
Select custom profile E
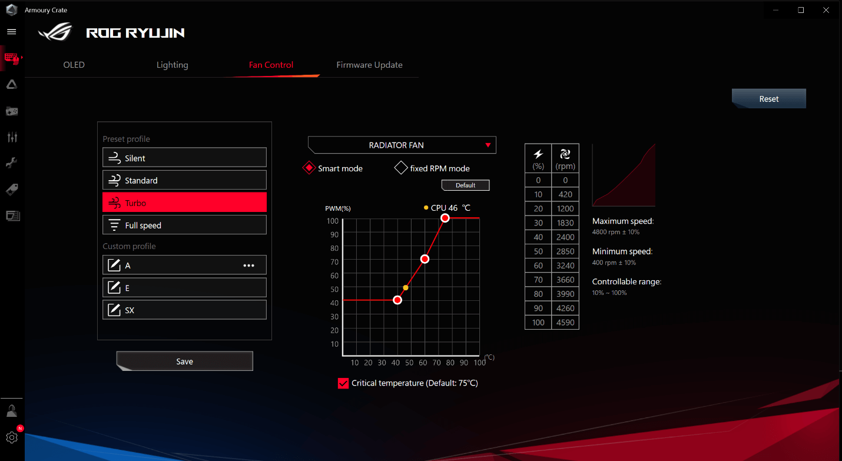pyautogui.click(x=184, y=288)
